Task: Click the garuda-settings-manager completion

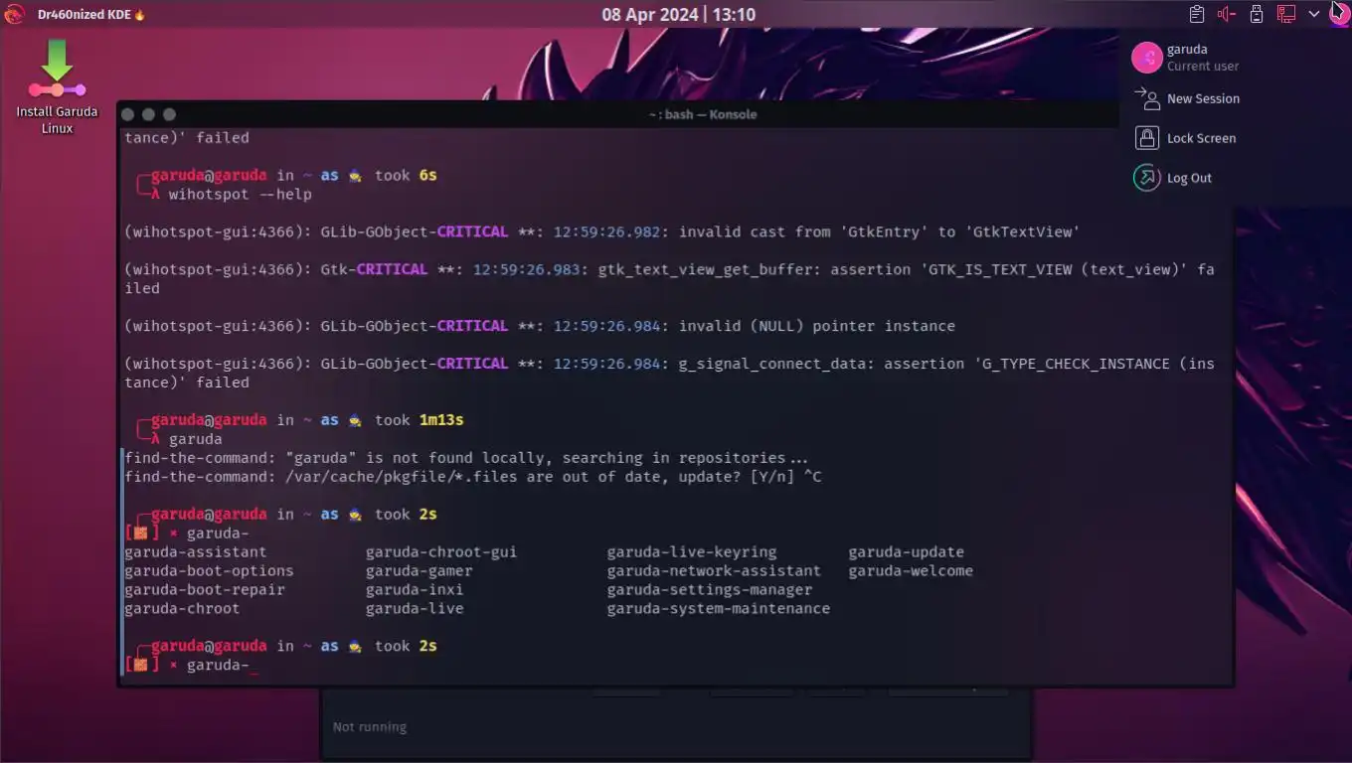Action: tap(710, 590)
